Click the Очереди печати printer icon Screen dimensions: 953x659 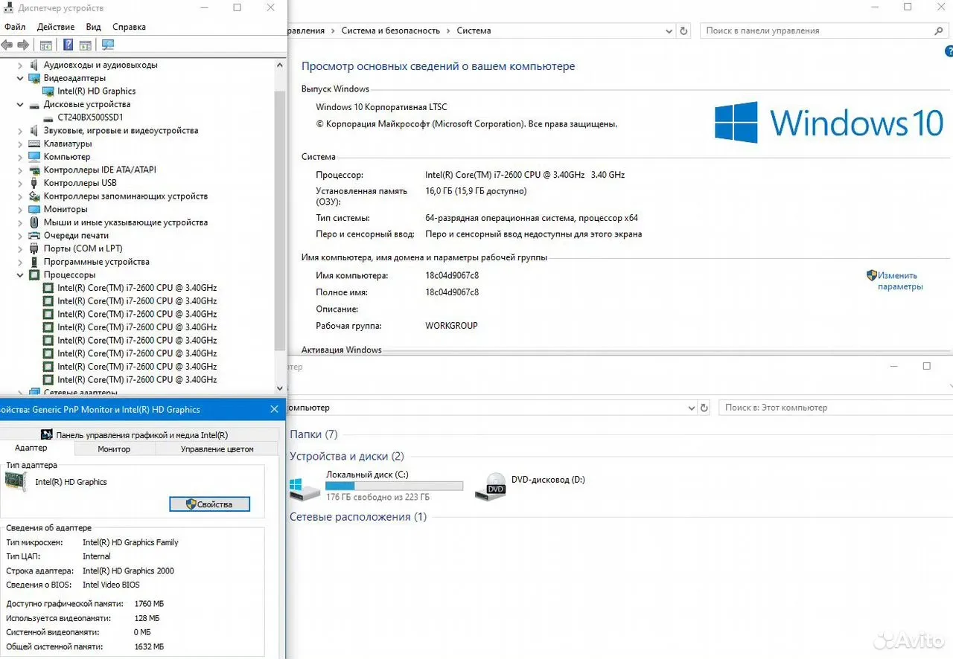[x=34, y=235]
